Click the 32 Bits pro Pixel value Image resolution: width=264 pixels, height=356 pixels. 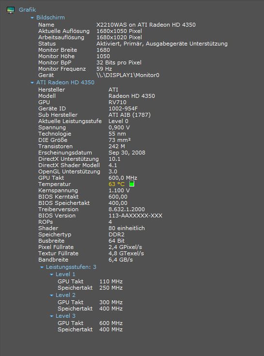119,62
